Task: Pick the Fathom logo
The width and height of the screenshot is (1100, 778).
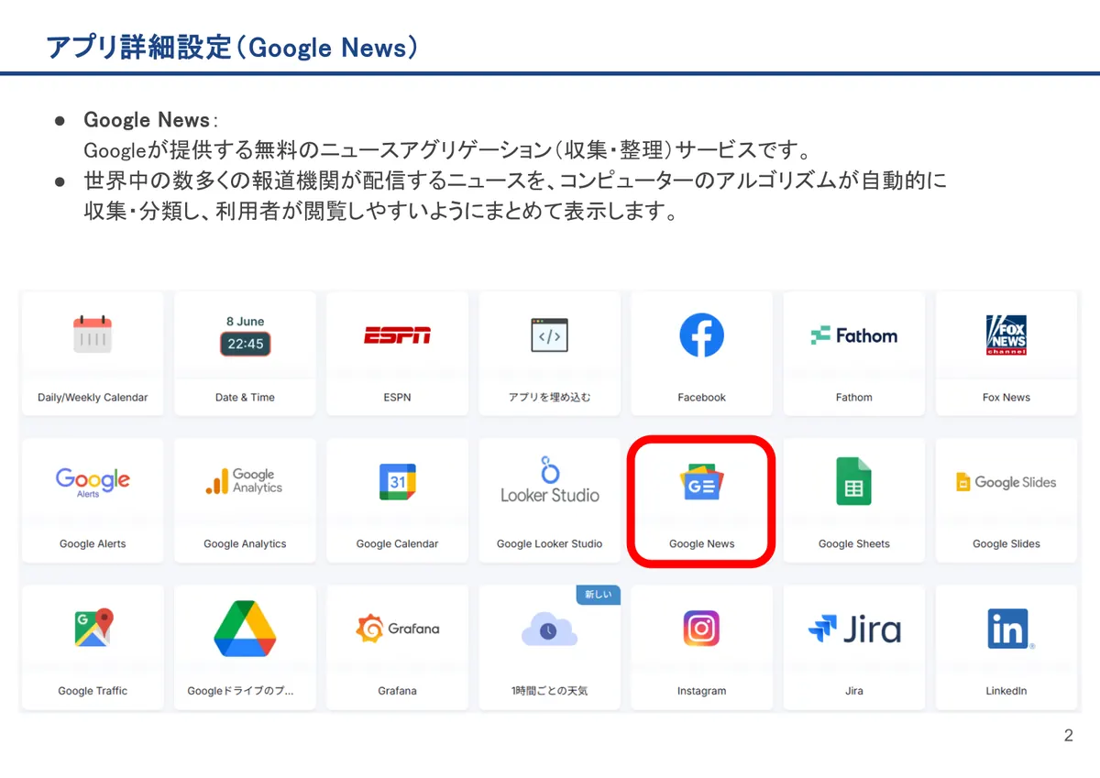Action: tap(854, 335)
